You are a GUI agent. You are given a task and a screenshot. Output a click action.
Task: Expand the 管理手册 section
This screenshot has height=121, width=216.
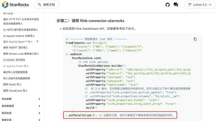coord(39,120)
